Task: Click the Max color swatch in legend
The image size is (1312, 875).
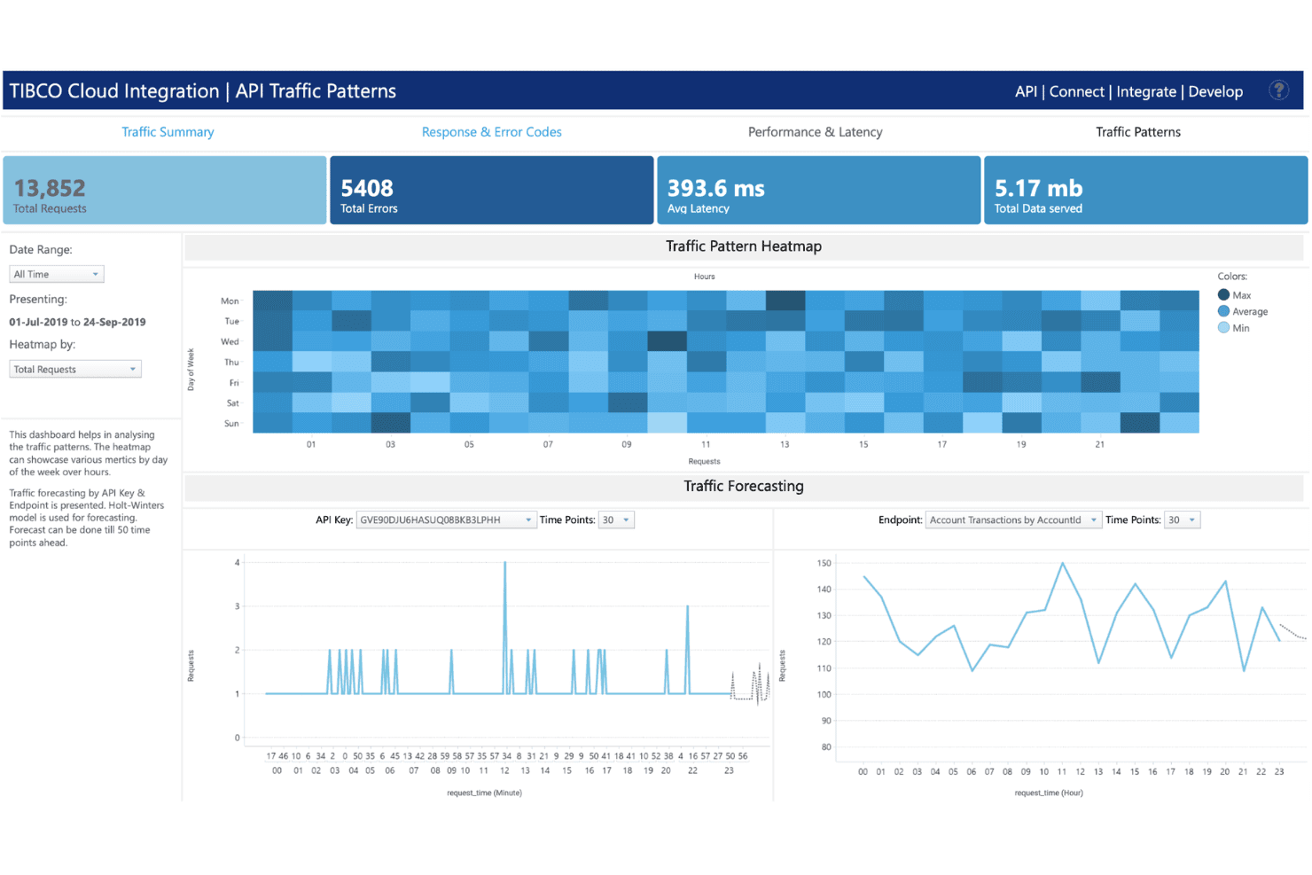Action: tap(1223, 295)
